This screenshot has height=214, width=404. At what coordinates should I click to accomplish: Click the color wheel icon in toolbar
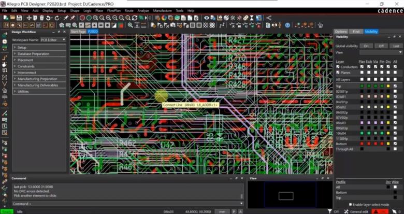(x=164, y=18)
